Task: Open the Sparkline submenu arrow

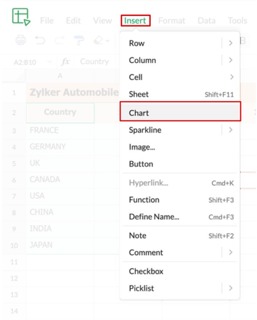Action: pyautogui.click(x=231, y=130)
